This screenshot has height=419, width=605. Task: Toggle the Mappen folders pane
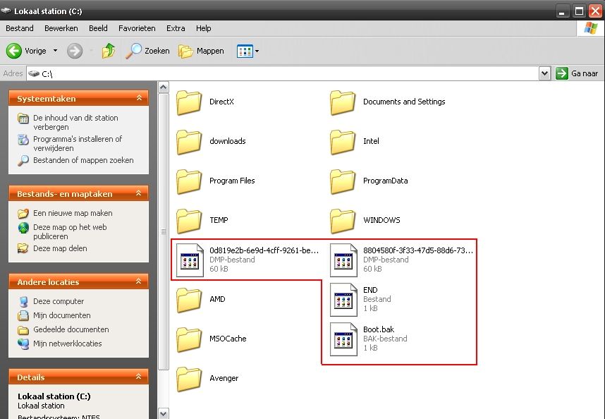pos(202,51)
